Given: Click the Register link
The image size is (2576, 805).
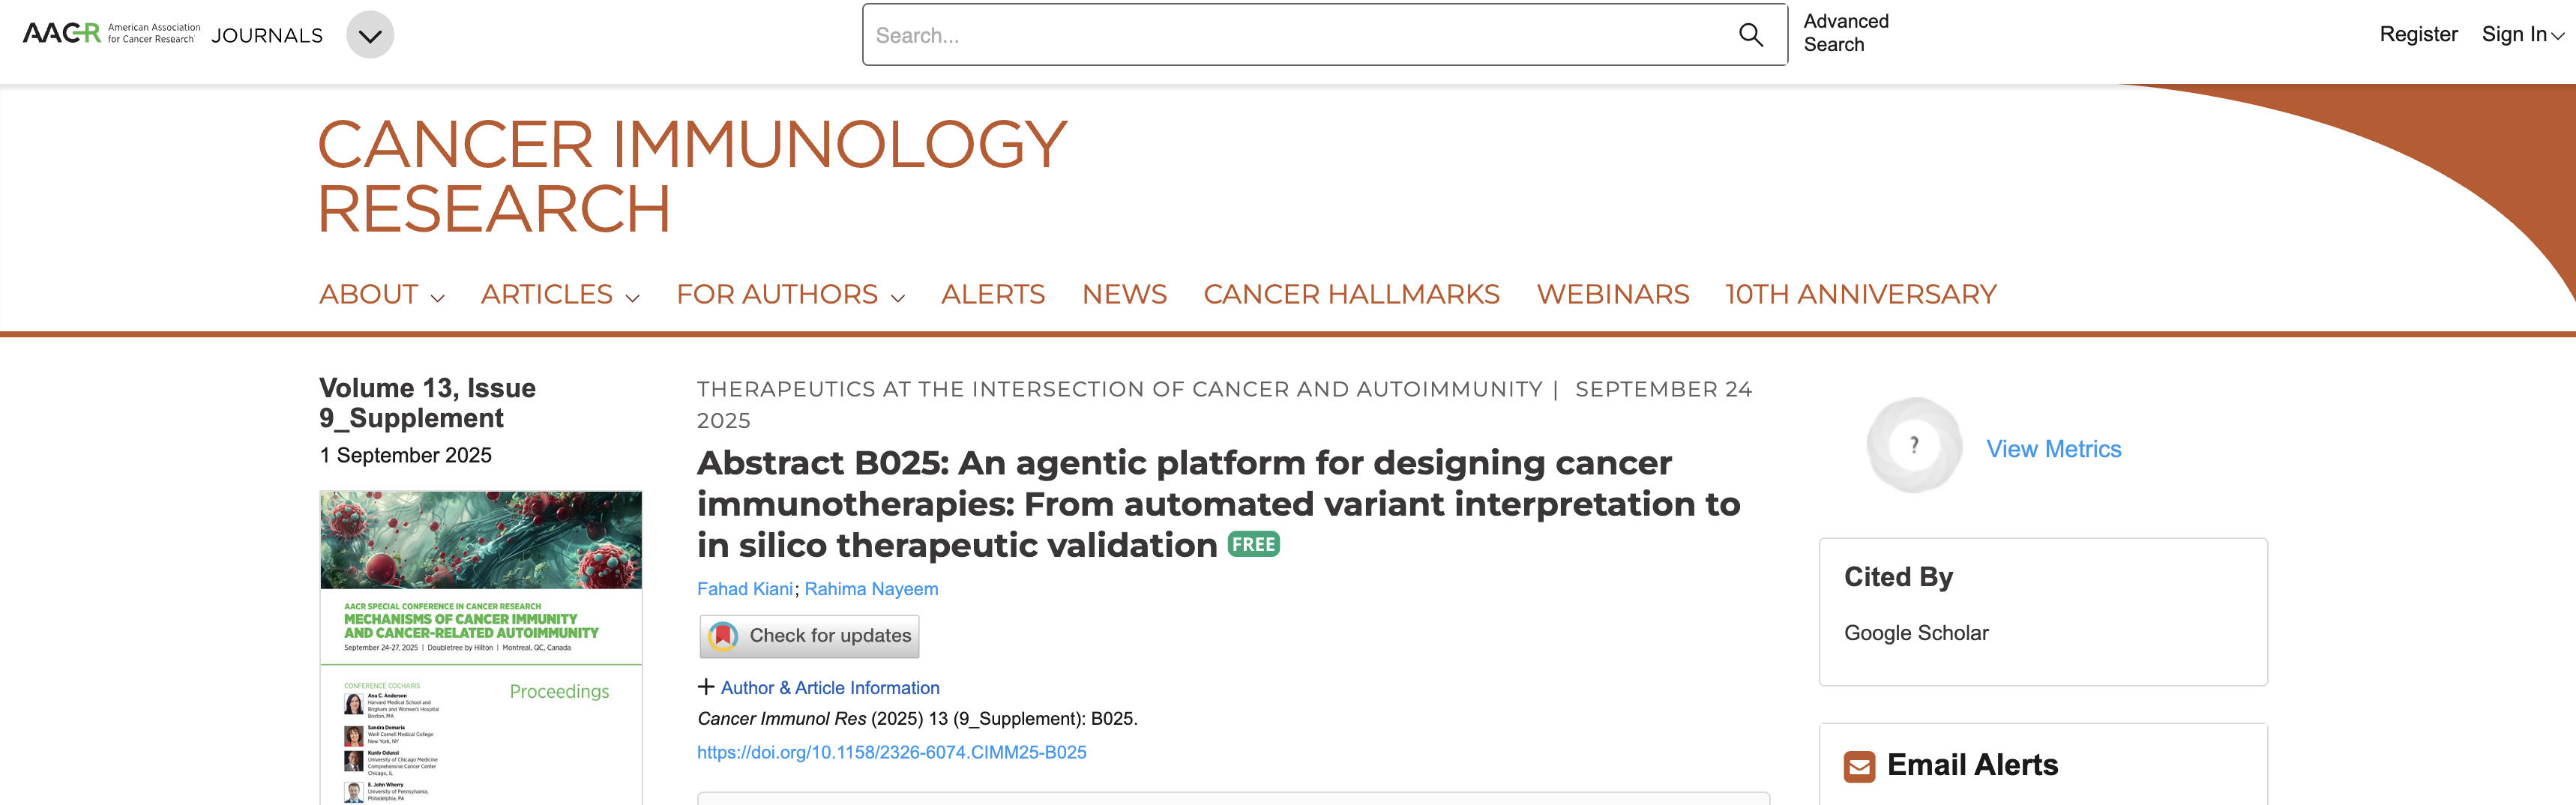Looking at the screenshot, I should tap(2417, 35).
